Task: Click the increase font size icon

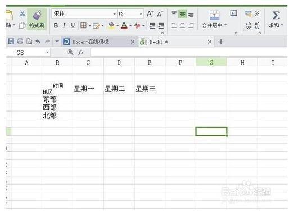Action: (x=150, y=14)
